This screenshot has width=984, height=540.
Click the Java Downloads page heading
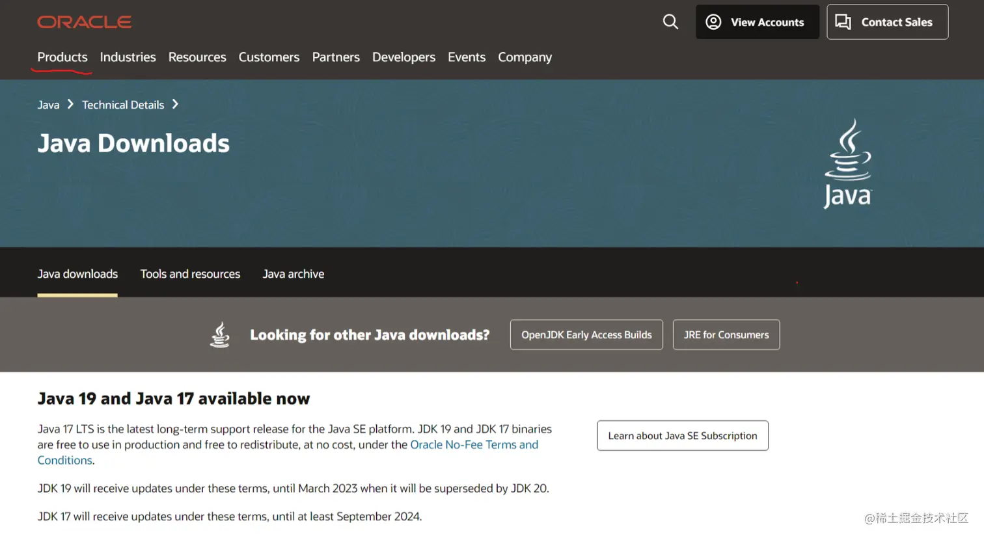coord(133,143)
